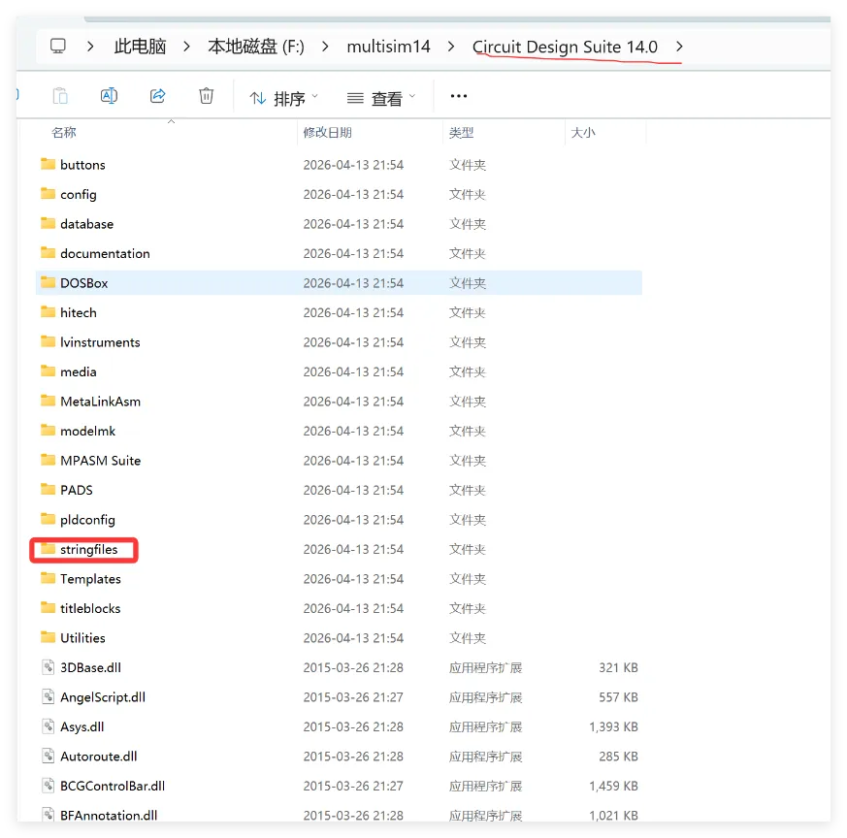Viewport: 847px width, 838px height.
Task: Expand chevron after 此电脑 breadcrumb
Action: 187,47
